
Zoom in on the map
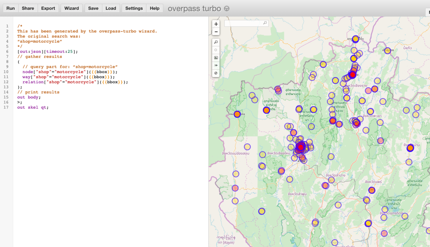pos(216,24)
